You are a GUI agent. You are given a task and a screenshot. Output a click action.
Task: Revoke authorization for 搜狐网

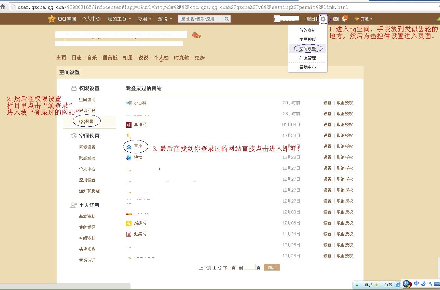(345, 223)
